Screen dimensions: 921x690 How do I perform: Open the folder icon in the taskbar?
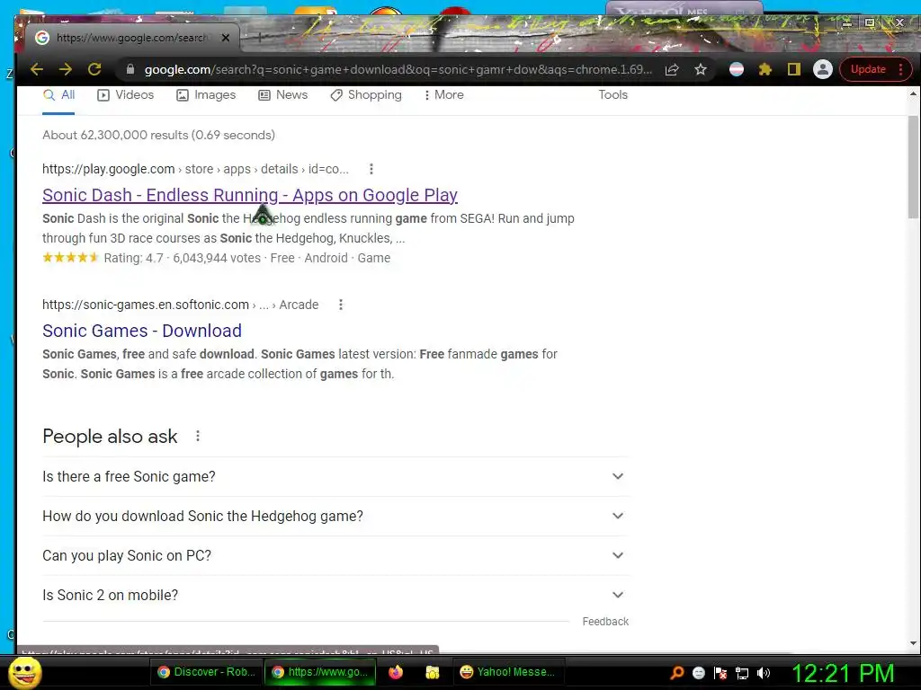tap(433, 672)
